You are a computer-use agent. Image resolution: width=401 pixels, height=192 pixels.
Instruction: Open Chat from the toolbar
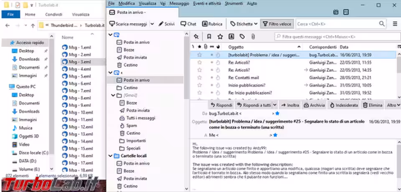(188, 24)
